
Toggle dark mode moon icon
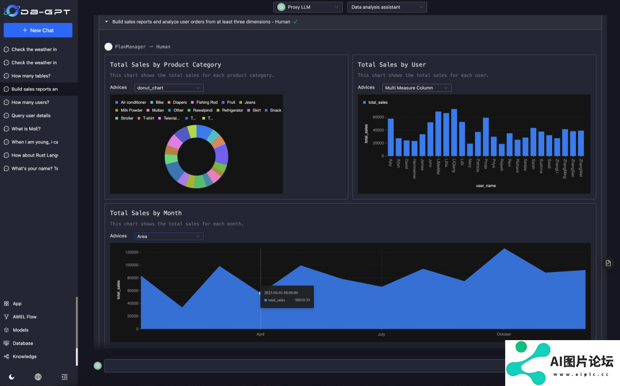tap(12, 377)
